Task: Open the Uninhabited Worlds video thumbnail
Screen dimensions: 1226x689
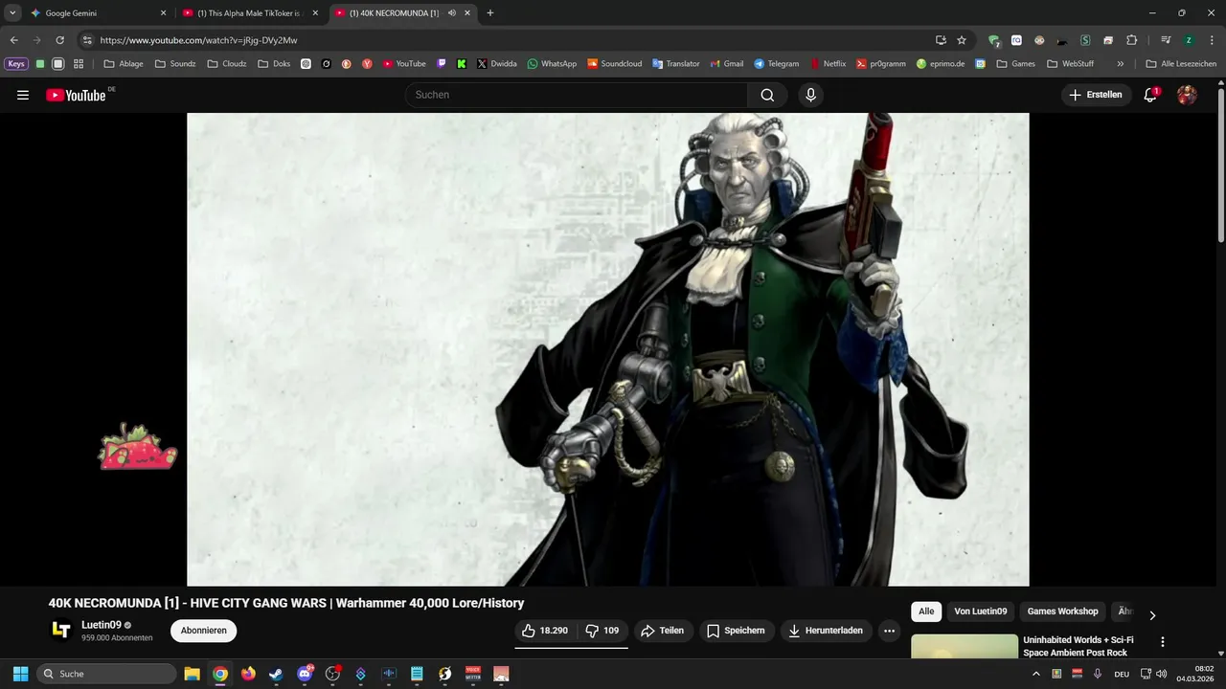Action: (965, 647)
